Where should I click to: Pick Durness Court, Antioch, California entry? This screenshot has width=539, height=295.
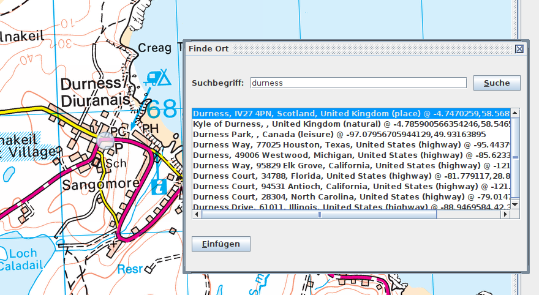pos(352,187)
